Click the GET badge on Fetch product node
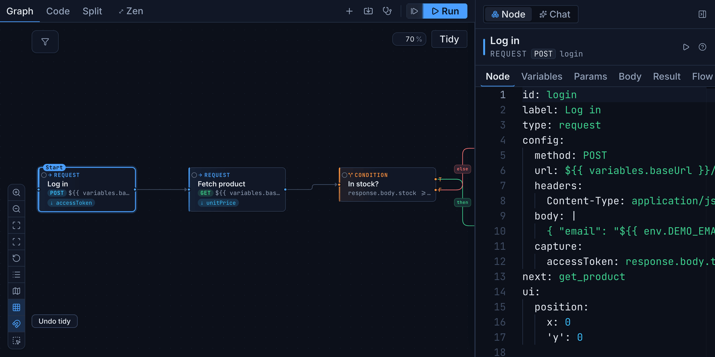The height and width of the screenshot is (357, 715). 206,193
